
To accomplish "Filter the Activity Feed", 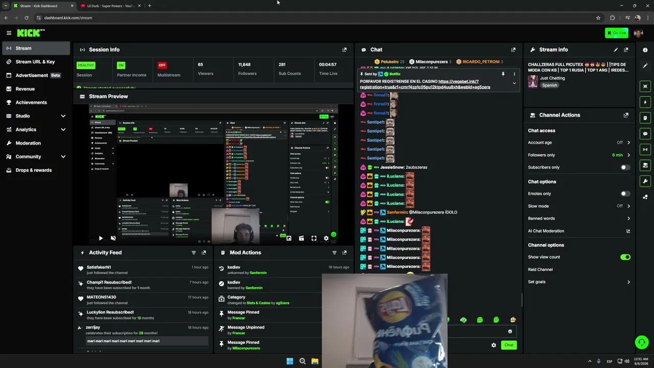I will [x=194, y=252].
